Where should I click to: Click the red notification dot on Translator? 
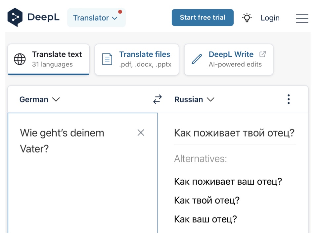120,12
